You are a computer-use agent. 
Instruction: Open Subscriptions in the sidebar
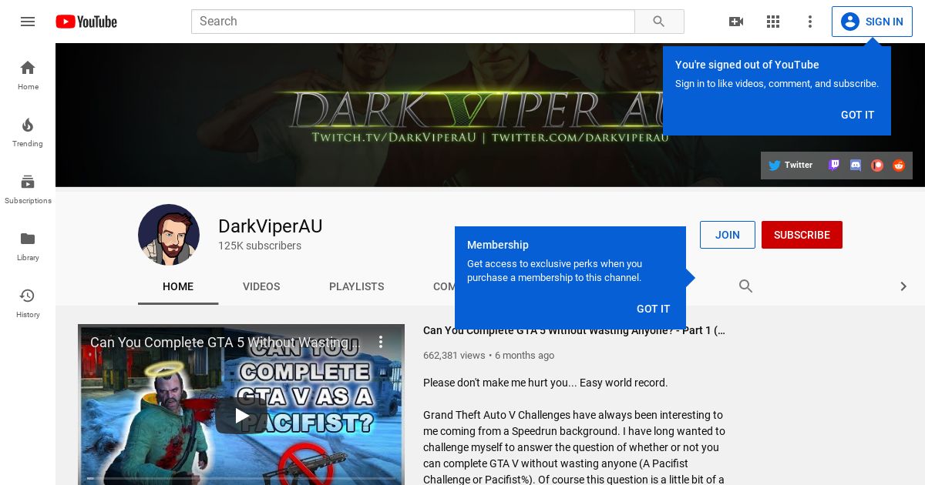pyautogui.click(x=28, y=189)
